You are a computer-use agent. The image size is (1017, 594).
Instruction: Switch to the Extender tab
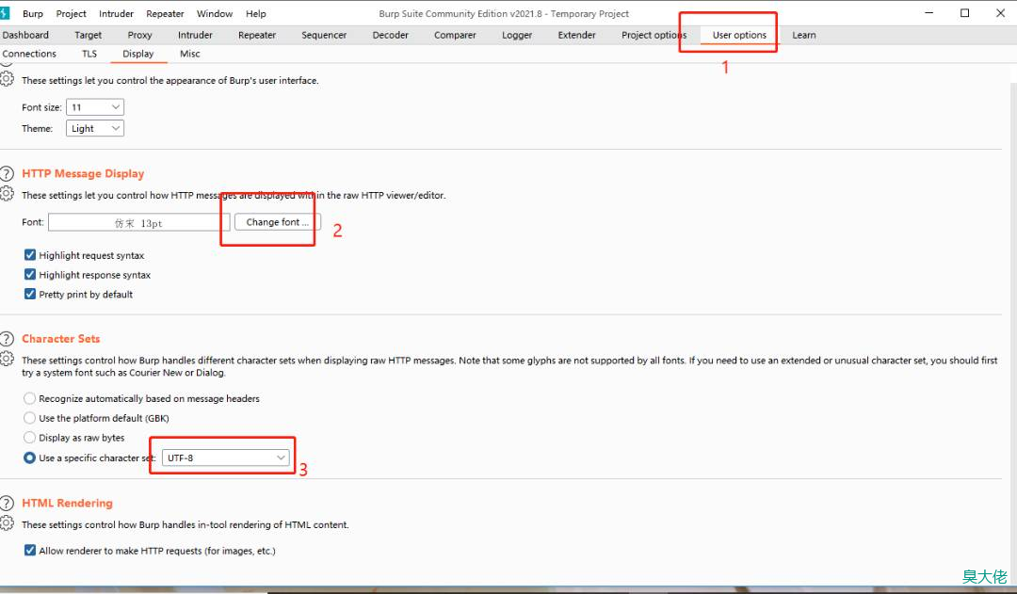(x=576, y=35)
